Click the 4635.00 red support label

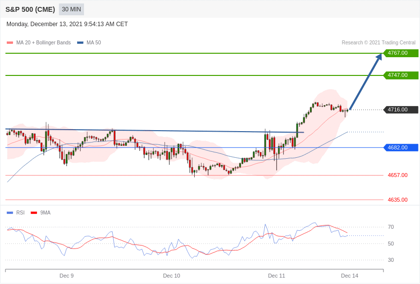[x=398, y=200]
